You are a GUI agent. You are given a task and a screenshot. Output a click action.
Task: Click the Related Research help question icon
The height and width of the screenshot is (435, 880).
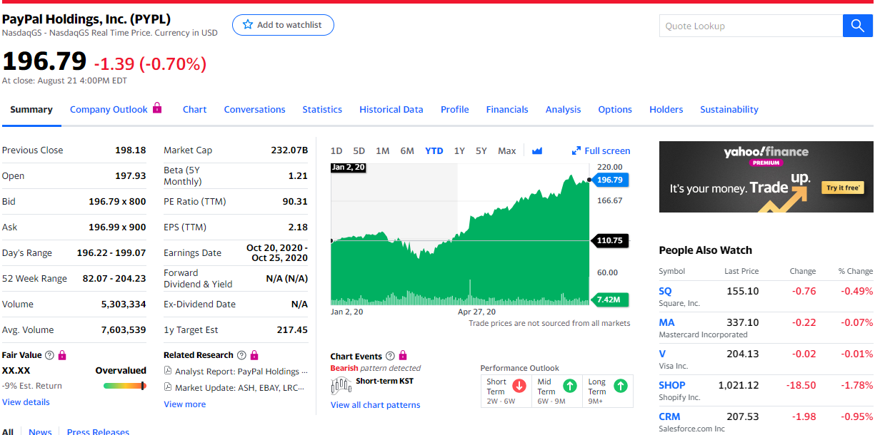point(241,355)
